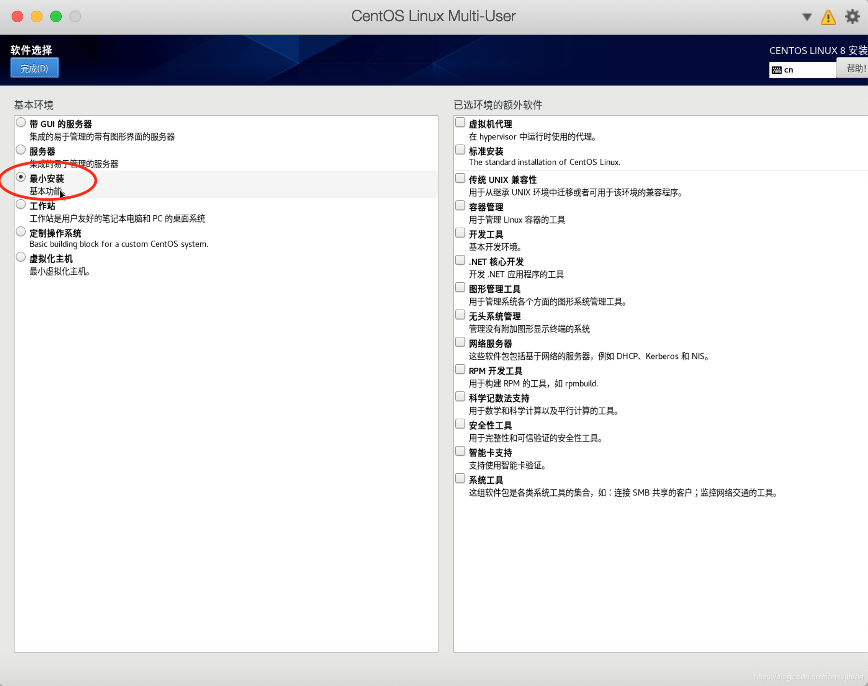Image resolution: width=868 pixels, height=686 pixels.
Task: Click the 最小虚拟化主机 description text
Action: [59, 272]
